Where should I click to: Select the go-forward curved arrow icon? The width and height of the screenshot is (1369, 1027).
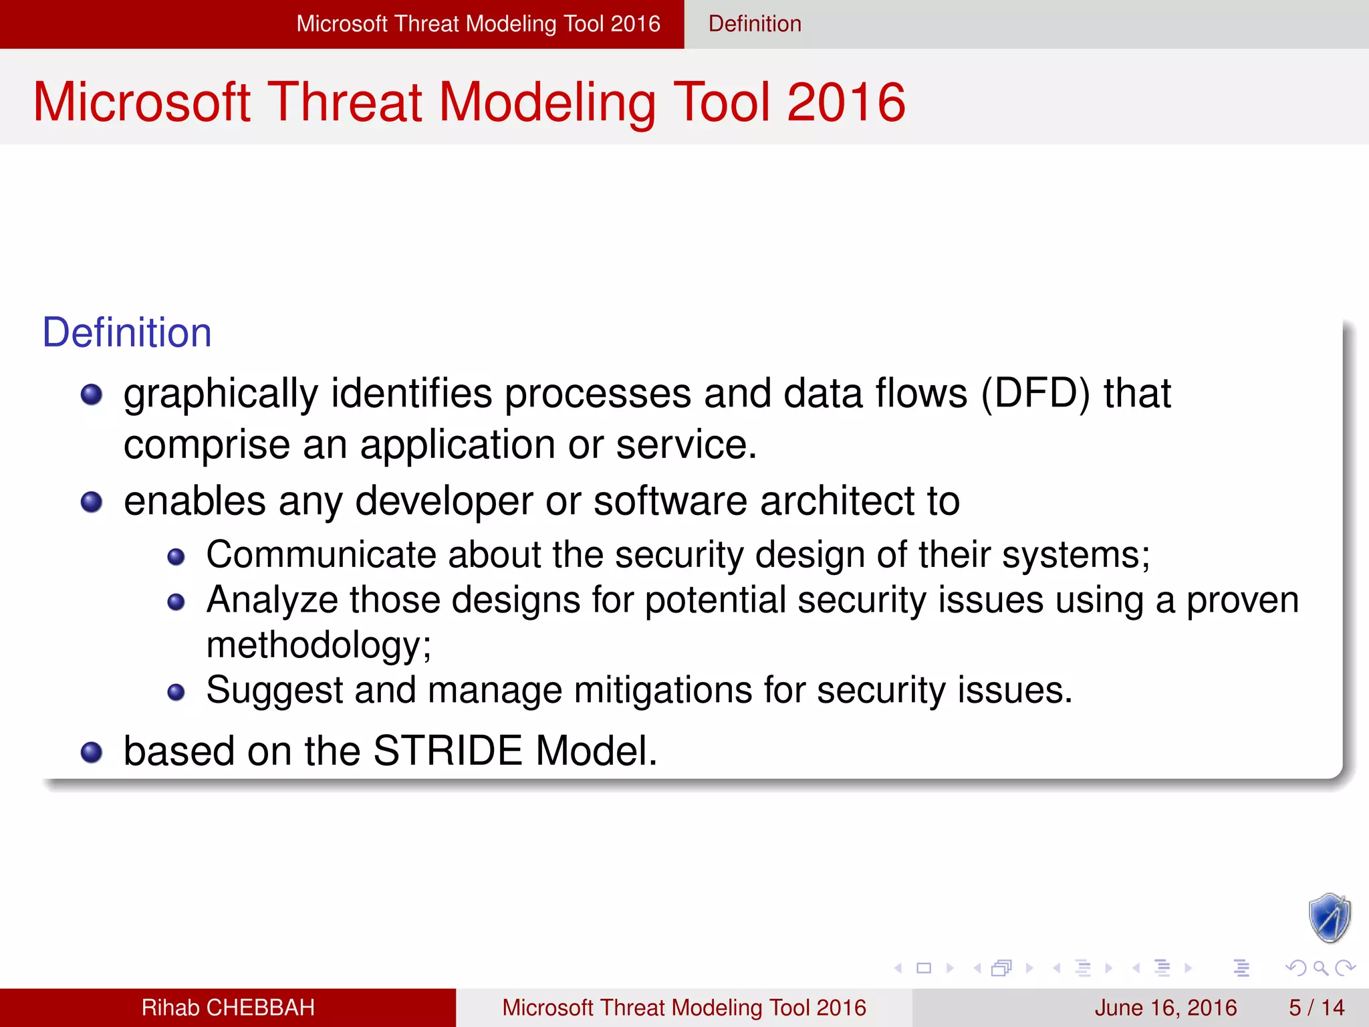(x=1345, y=967)
